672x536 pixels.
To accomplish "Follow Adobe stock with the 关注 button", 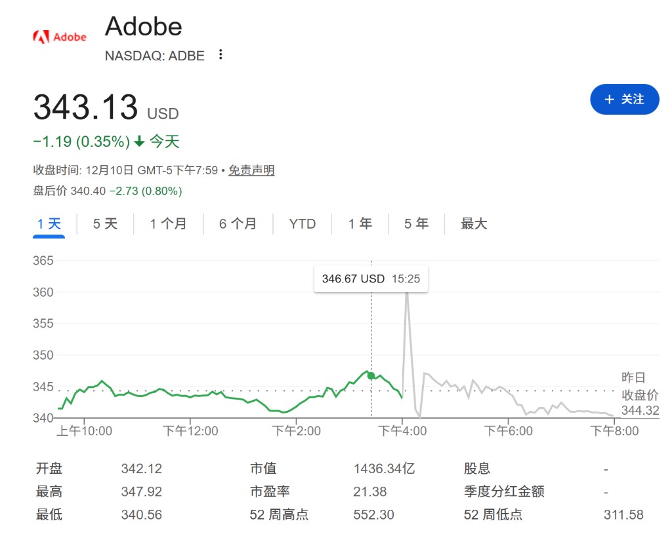I will [624, 100].
